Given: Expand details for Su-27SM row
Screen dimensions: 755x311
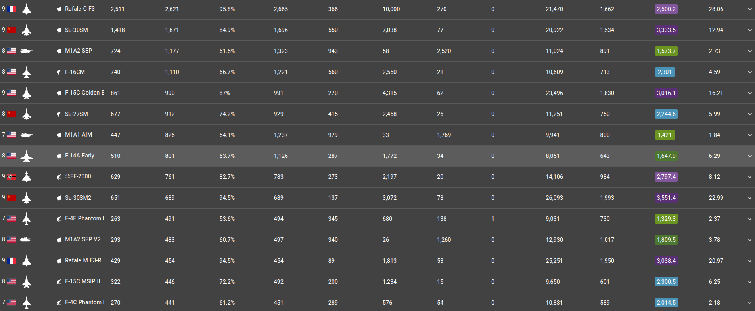Looking at the screenshot, I should pos(749,114).
